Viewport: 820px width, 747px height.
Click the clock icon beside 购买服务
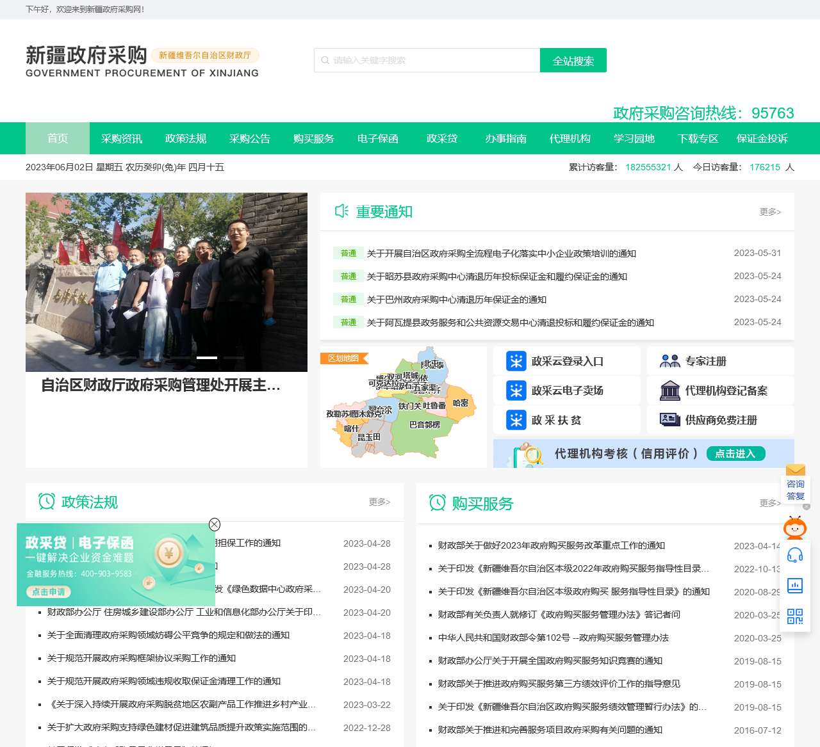click(438, 503)
